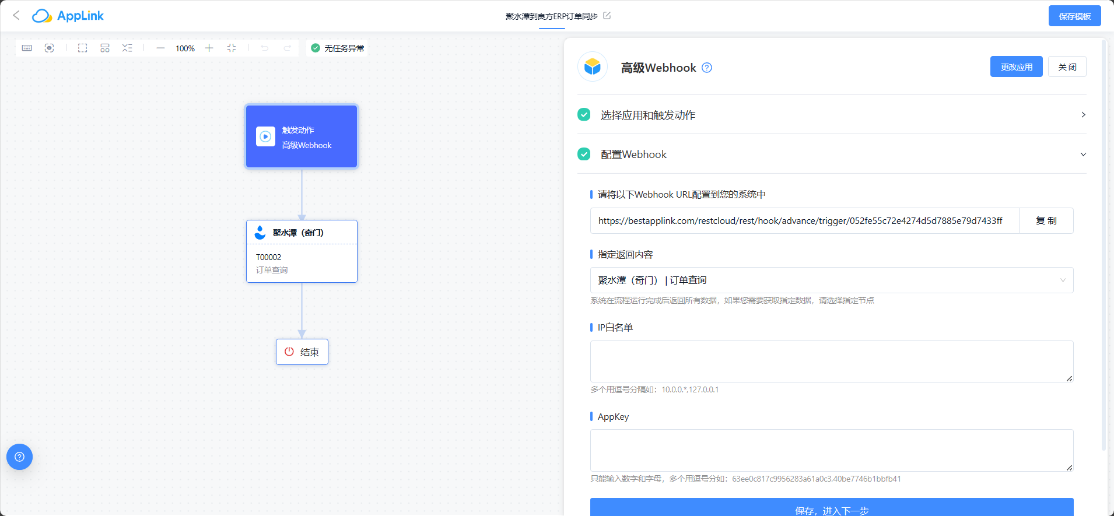Click the play icon inside trigger node
This screenshot has width=1114, height=516.
click(265, 136)
